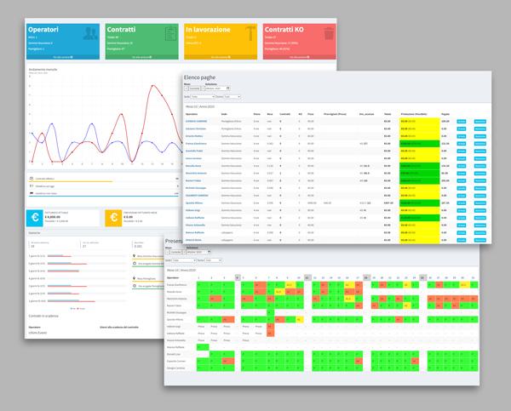Open the month dropdown in Presenze panel

tap(174, 254)
